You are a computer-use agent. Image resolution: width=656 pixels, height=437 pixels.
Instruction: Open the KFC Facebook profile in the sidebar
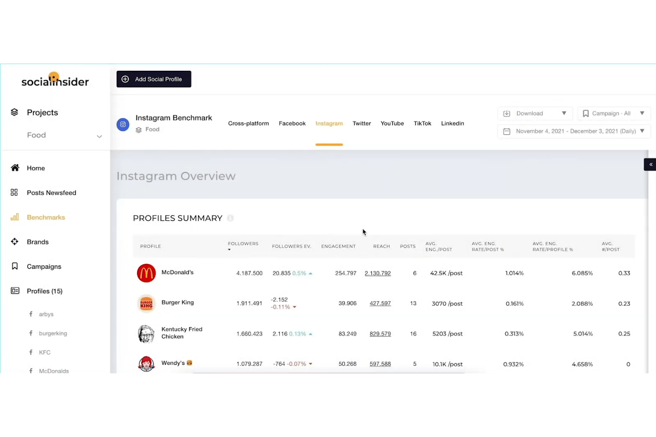coord(44,352)
